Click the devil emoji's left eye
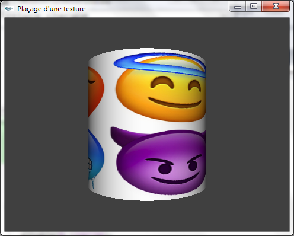Screen dimensions: 294x236 pos(165,168)
